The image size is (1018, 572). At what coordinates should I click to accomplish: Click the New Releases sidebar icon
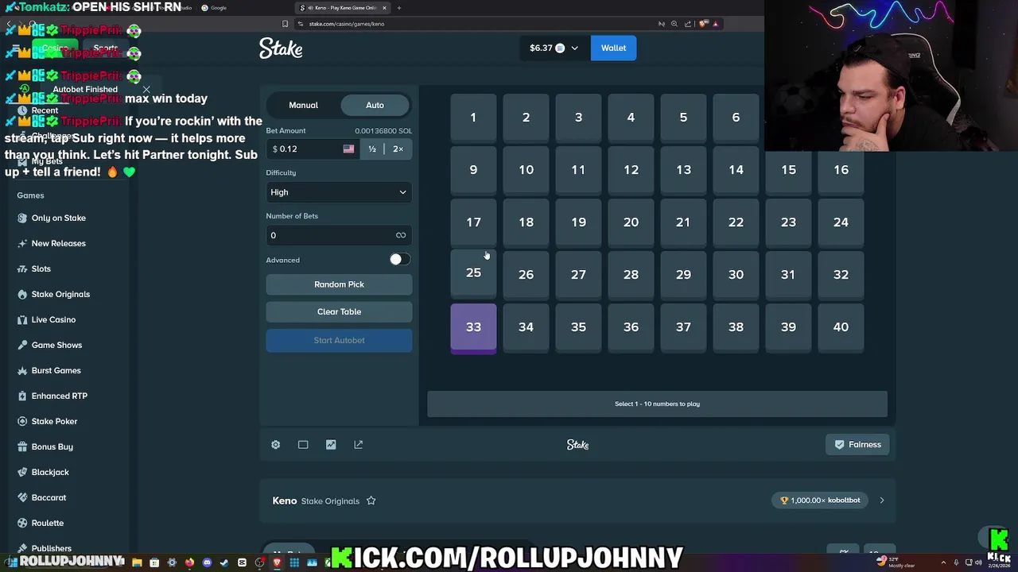tap(22, 243)
